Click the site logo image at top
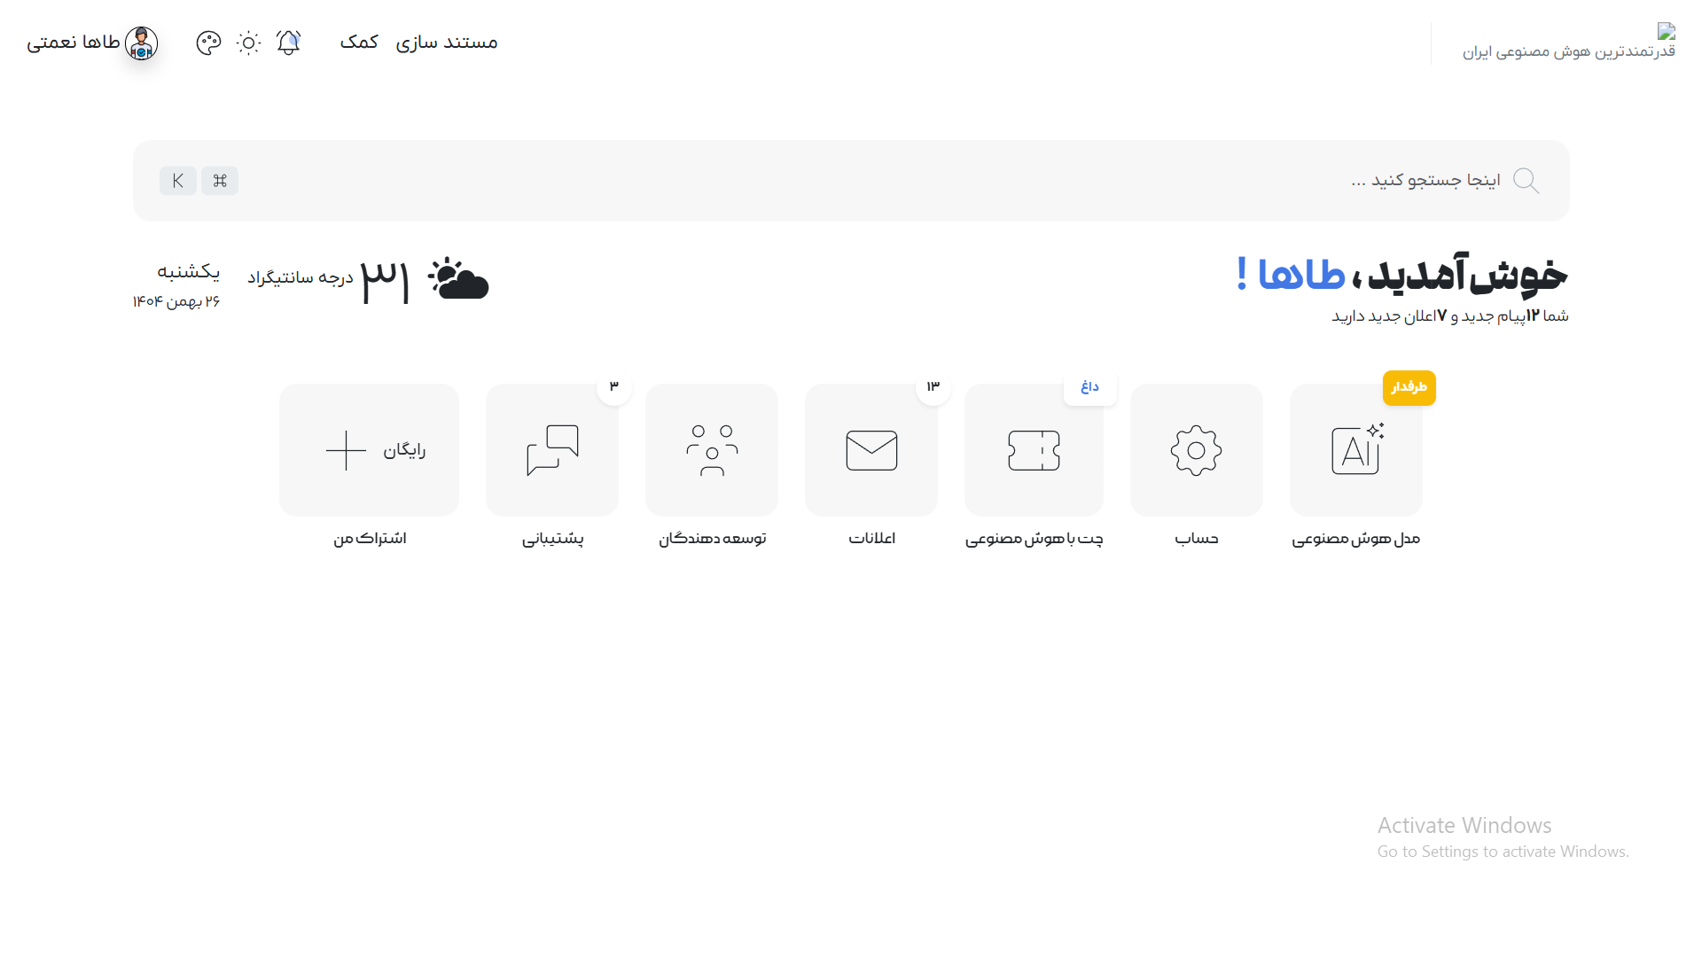This screenshot has height=957, width=1702. point(1667,32)
